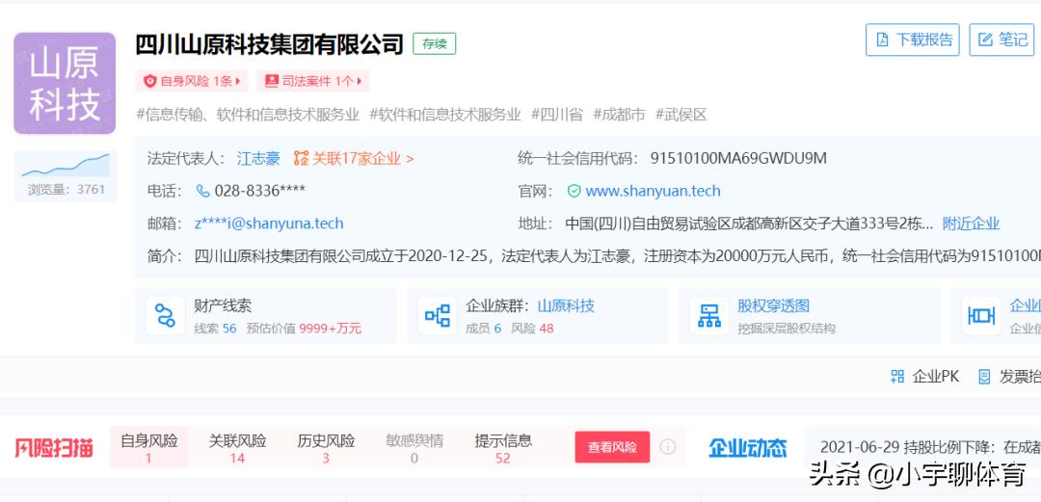Open 2021-06-29 持股比例下降 news item

(x=930, y=447)
